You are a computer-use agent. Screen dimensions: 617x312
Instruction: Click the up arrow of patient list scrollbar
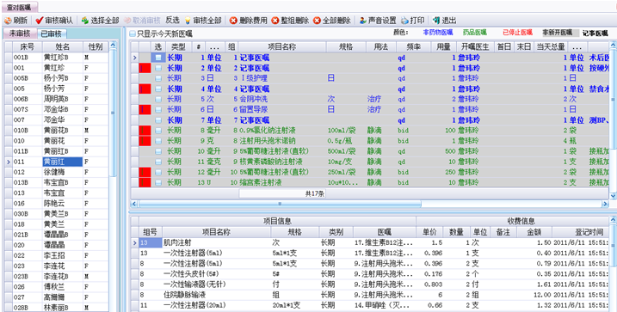[114, 46]
